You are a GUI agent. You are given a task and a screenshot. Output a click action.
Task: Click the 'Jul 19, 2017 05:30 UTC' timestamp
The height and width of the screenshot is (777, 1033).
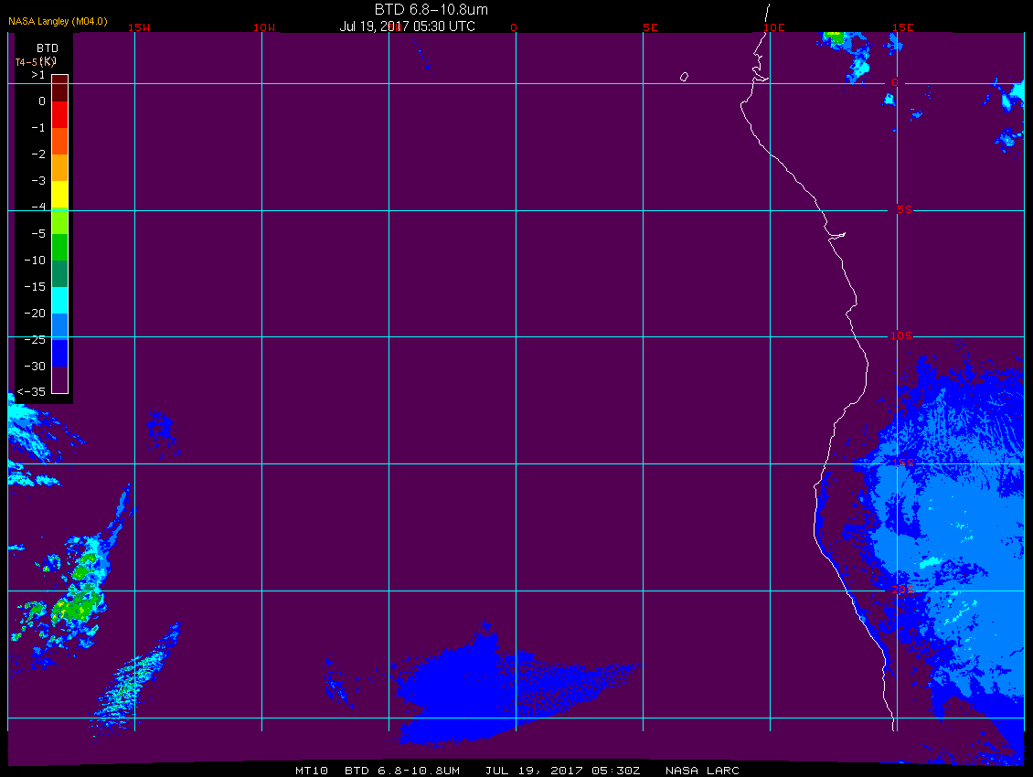point(407,27)
